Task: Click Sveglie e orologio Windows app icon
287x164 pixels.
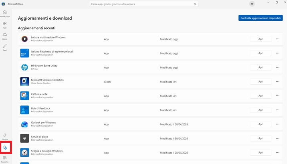Action: [x=24, y=152]
